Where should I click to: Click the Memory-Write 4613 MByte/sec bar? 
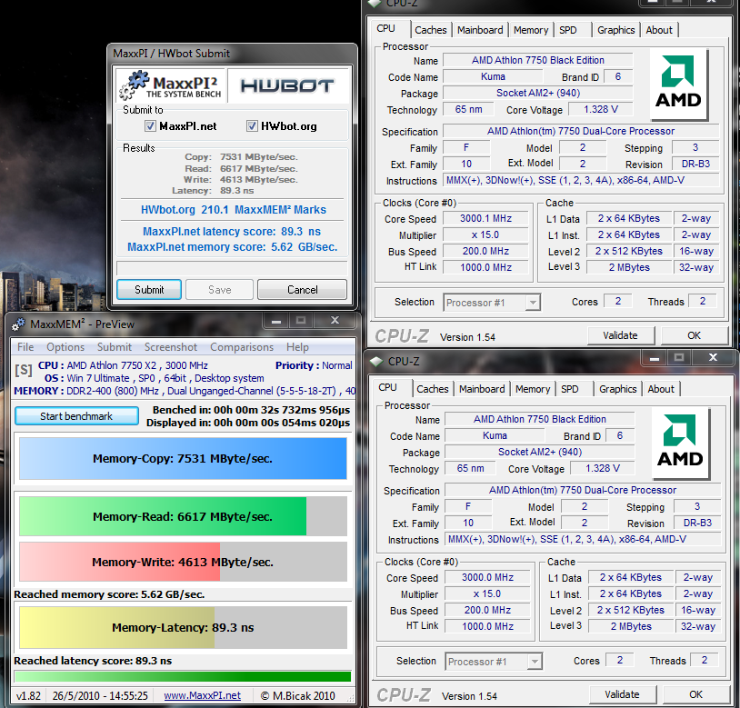183,562
